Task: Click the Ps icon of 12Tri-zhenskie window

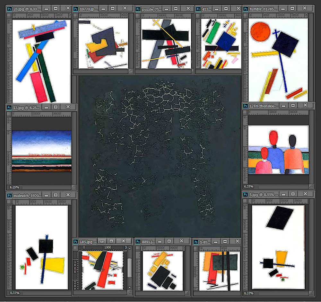Action: 245,106
